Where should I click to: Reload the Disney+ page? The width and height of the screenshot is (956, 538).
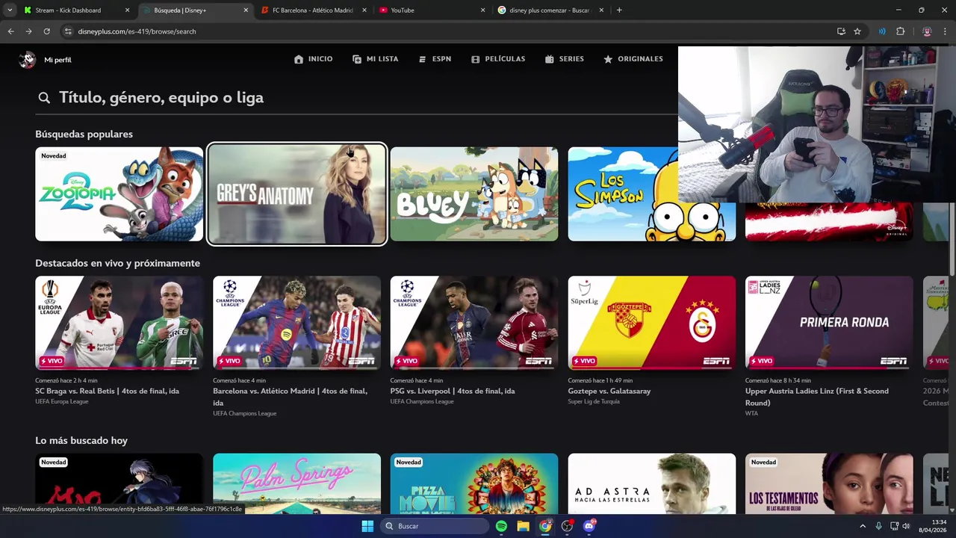[46, 31]
